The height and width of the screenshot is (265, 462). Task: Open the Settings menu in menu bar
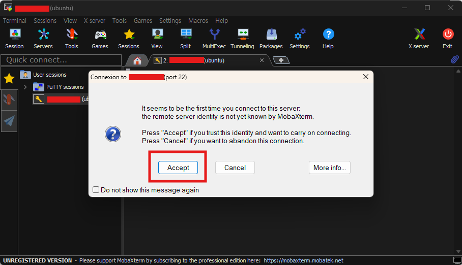tap(170, 21)
